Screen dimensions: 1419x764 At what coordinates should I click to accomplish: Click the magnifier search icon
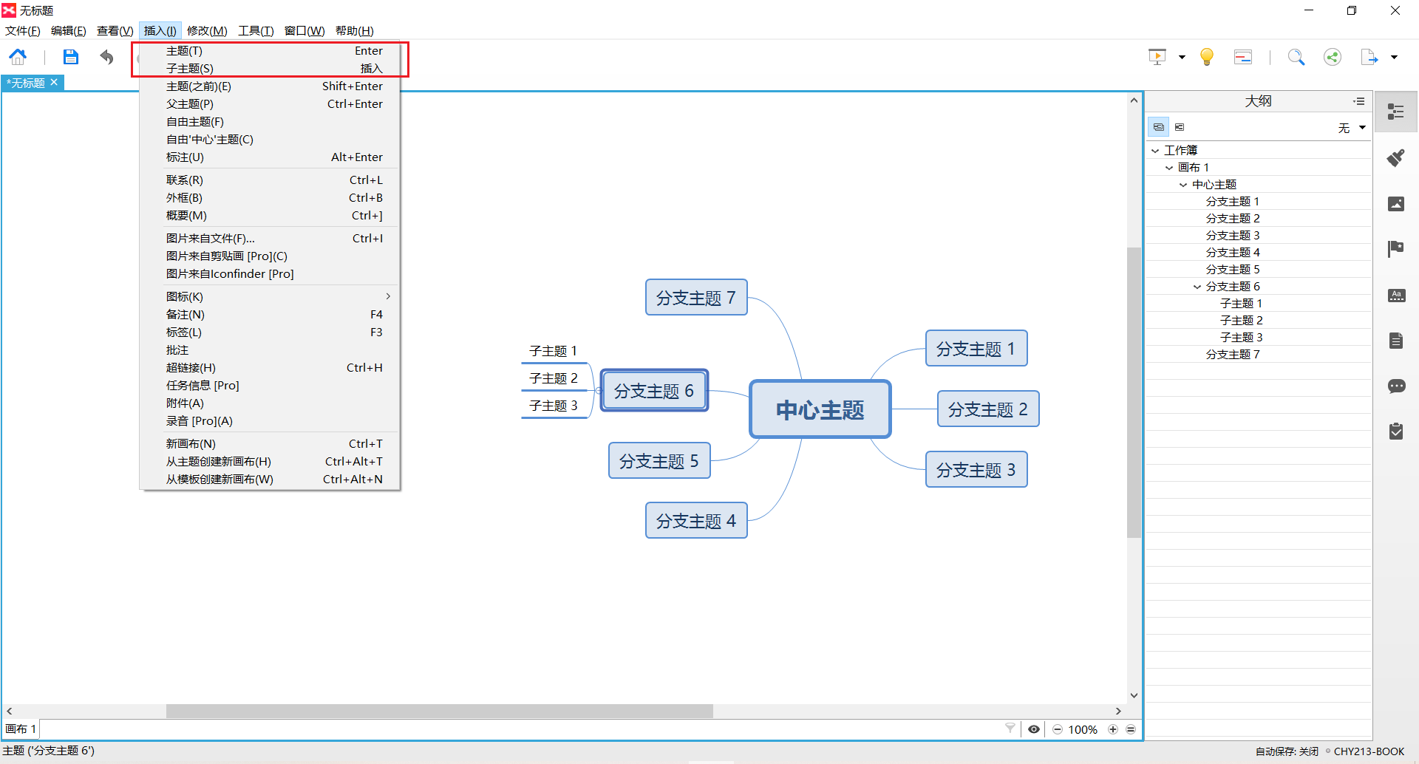(1296, 57)
